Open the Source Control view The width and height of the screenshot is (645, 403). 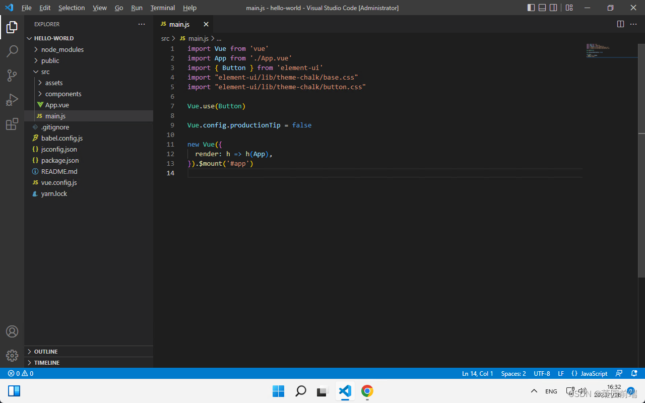pos(12,75)
